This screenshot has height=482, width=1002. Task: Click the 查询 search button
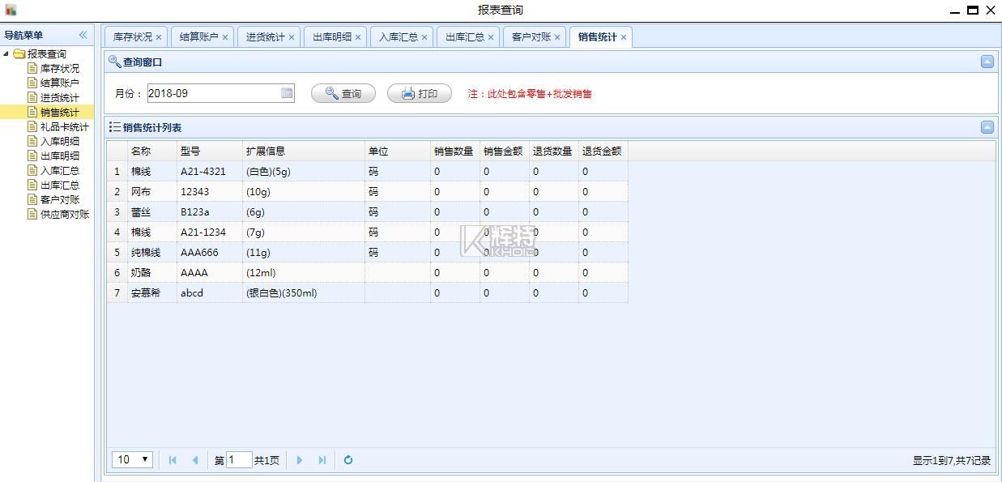(x=343, y=93)
